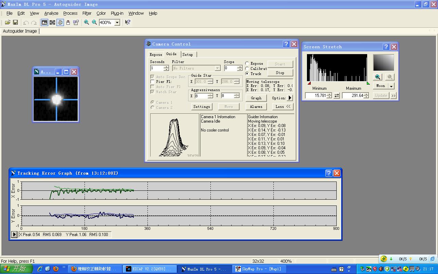This screenshot has height=274, width=438.
Task: Decrease the Maximum value spinner
Action: [366, 97]
